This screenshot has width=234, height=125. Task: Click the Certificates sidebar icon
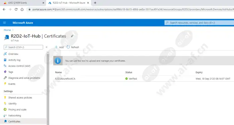tap(5, 121)
